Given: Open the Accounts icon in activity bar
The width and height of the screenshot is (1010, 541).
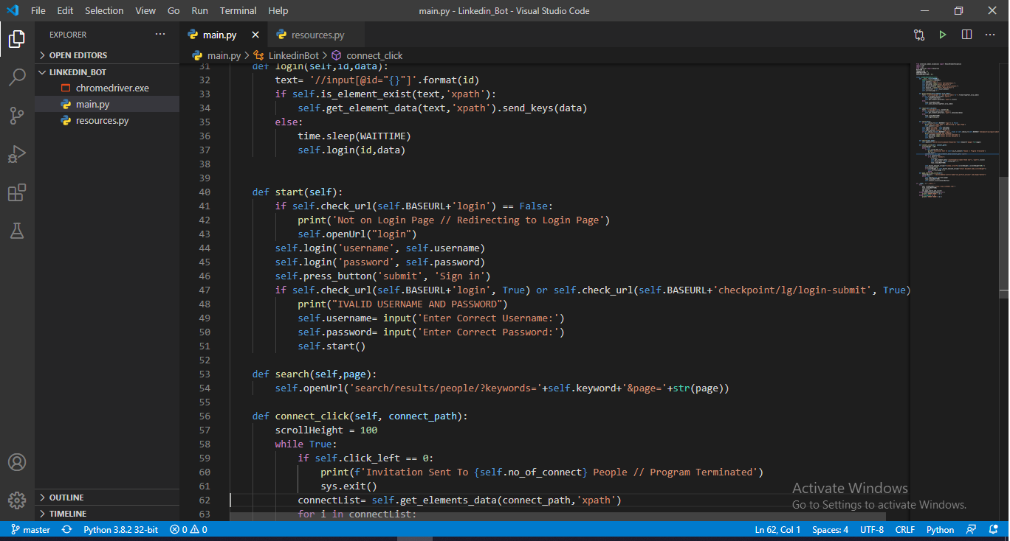Looking at the screenshot, I should 17,462.
